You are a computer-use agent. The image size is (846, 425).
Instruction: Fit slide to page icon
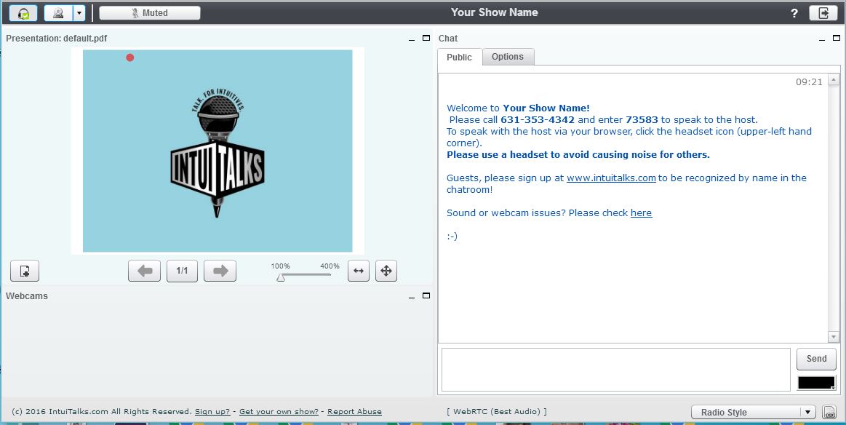(x=386, y=271)
